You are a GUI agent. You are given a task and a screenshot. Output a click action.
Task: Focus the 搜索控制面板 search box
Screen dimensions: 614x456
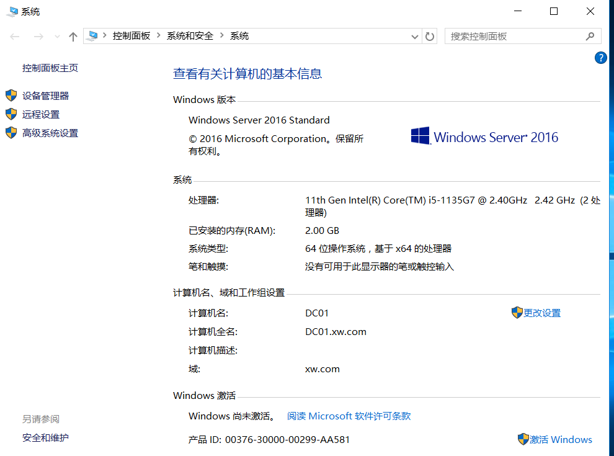coord(523,36)
